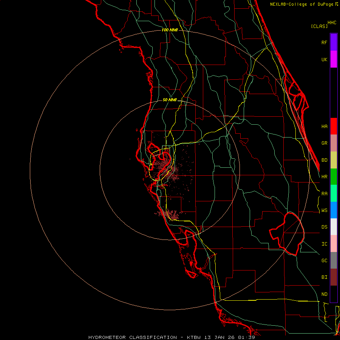
Task: Click the HR green legend swatch
Action: (x=334, y=177)
